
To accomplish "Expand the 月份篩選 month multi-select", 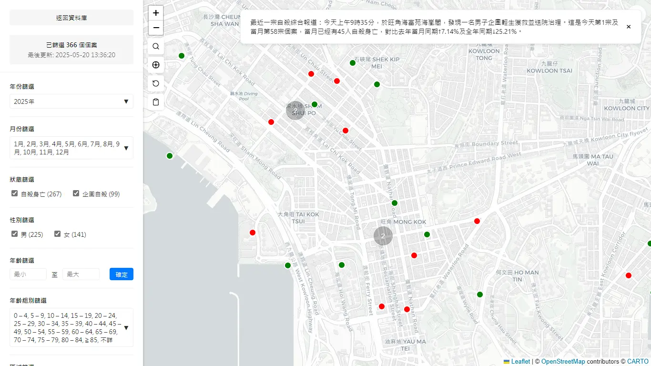I will click(x=71, y=148).
